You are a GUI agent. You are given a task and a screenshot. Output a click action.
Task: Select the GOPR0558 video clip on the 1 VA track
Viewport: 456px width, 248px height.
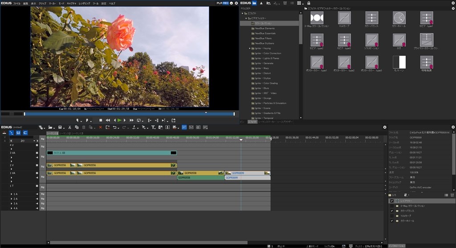pos(201,173)
